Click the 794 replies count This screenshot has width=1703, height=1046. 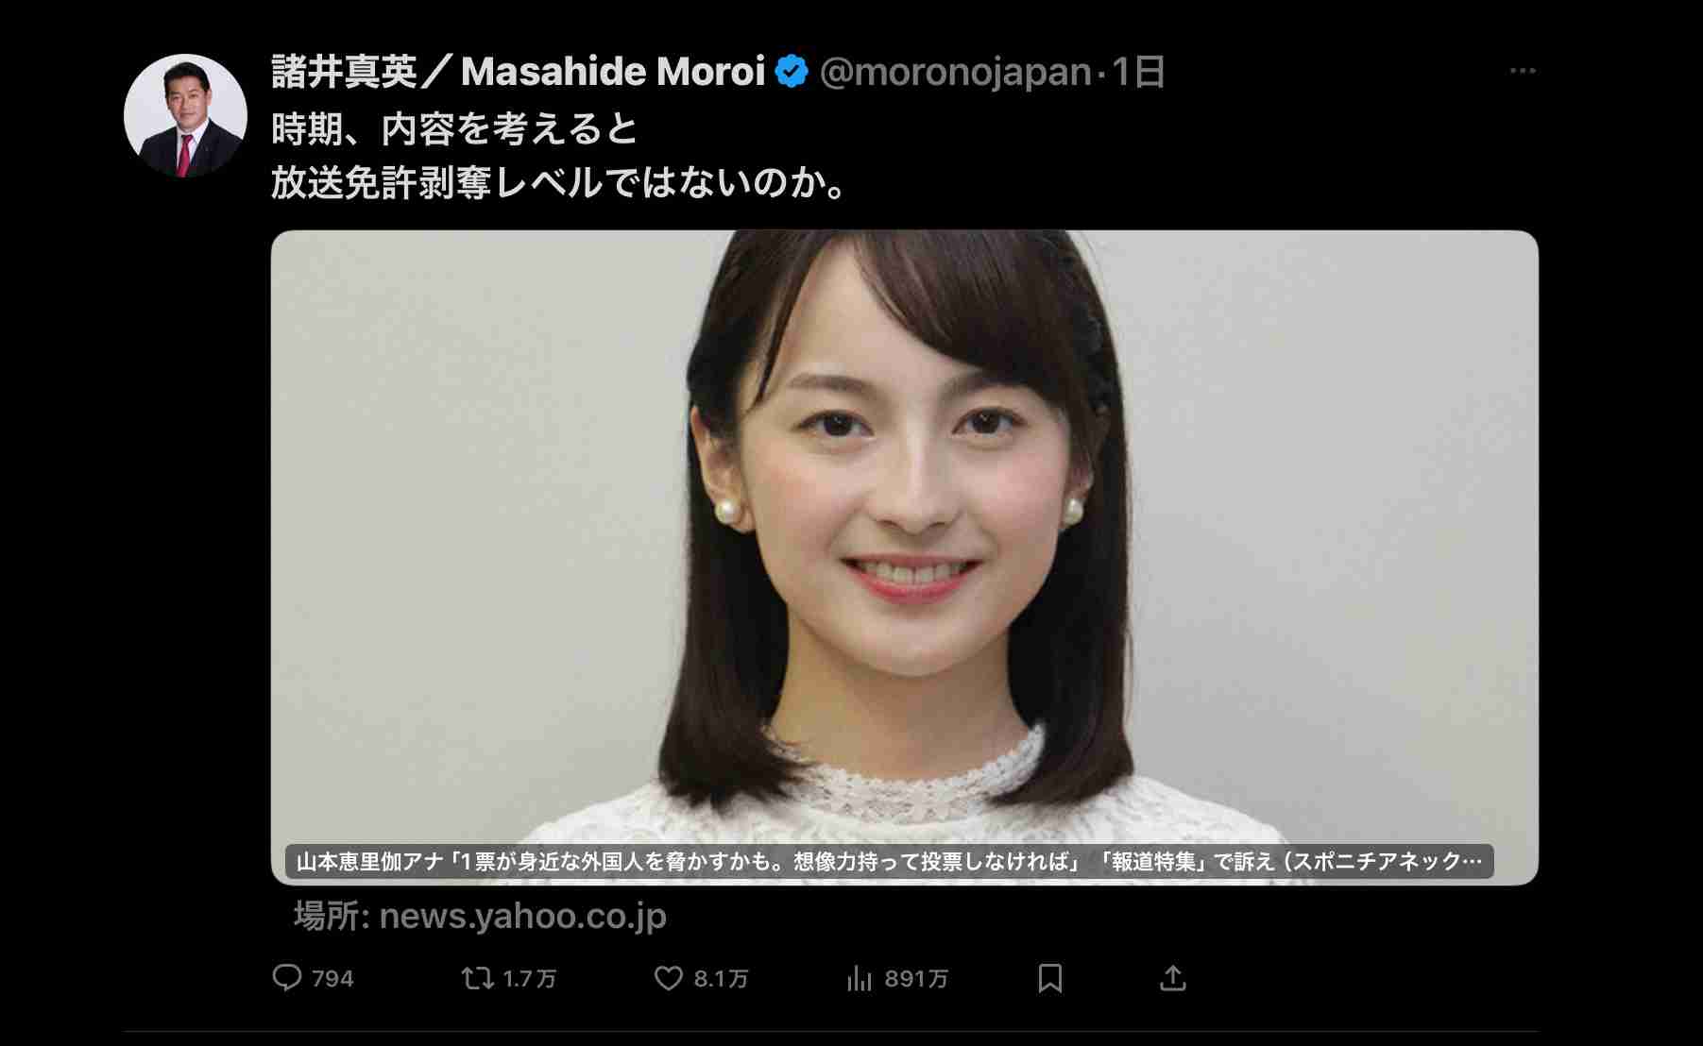coord(332,979)
